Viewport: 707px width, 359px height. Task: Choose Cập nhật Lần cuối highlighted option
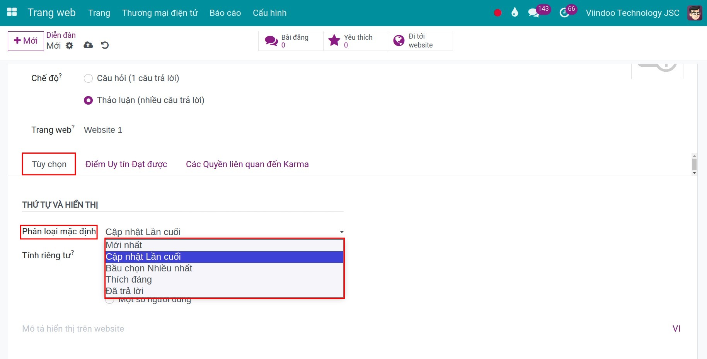(x=225, y=257)
